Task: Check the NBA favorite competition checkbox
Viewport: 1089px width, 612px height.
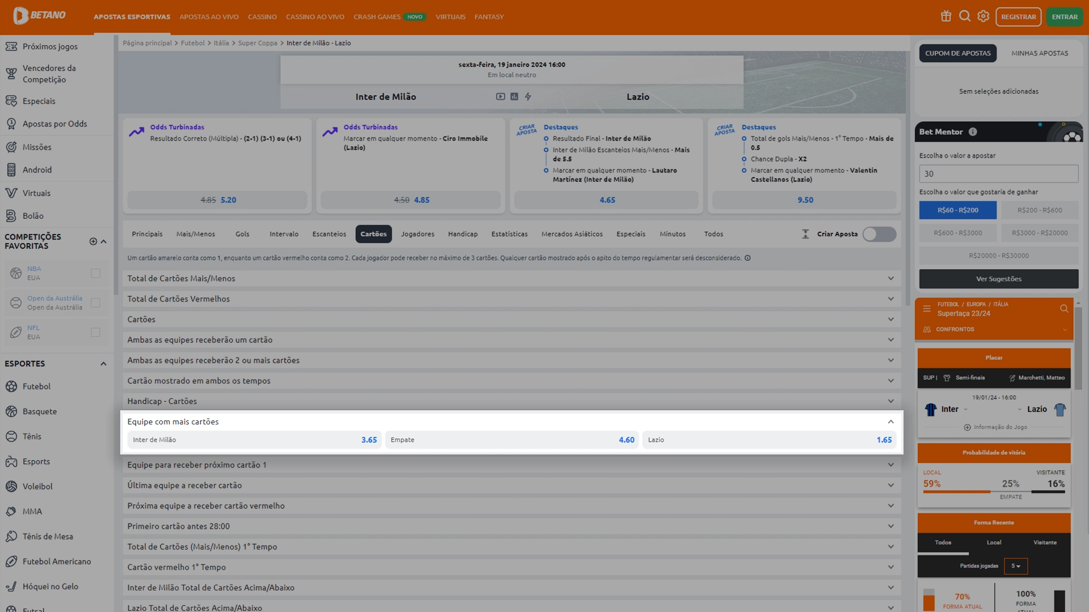Action: tap(95, 273)
